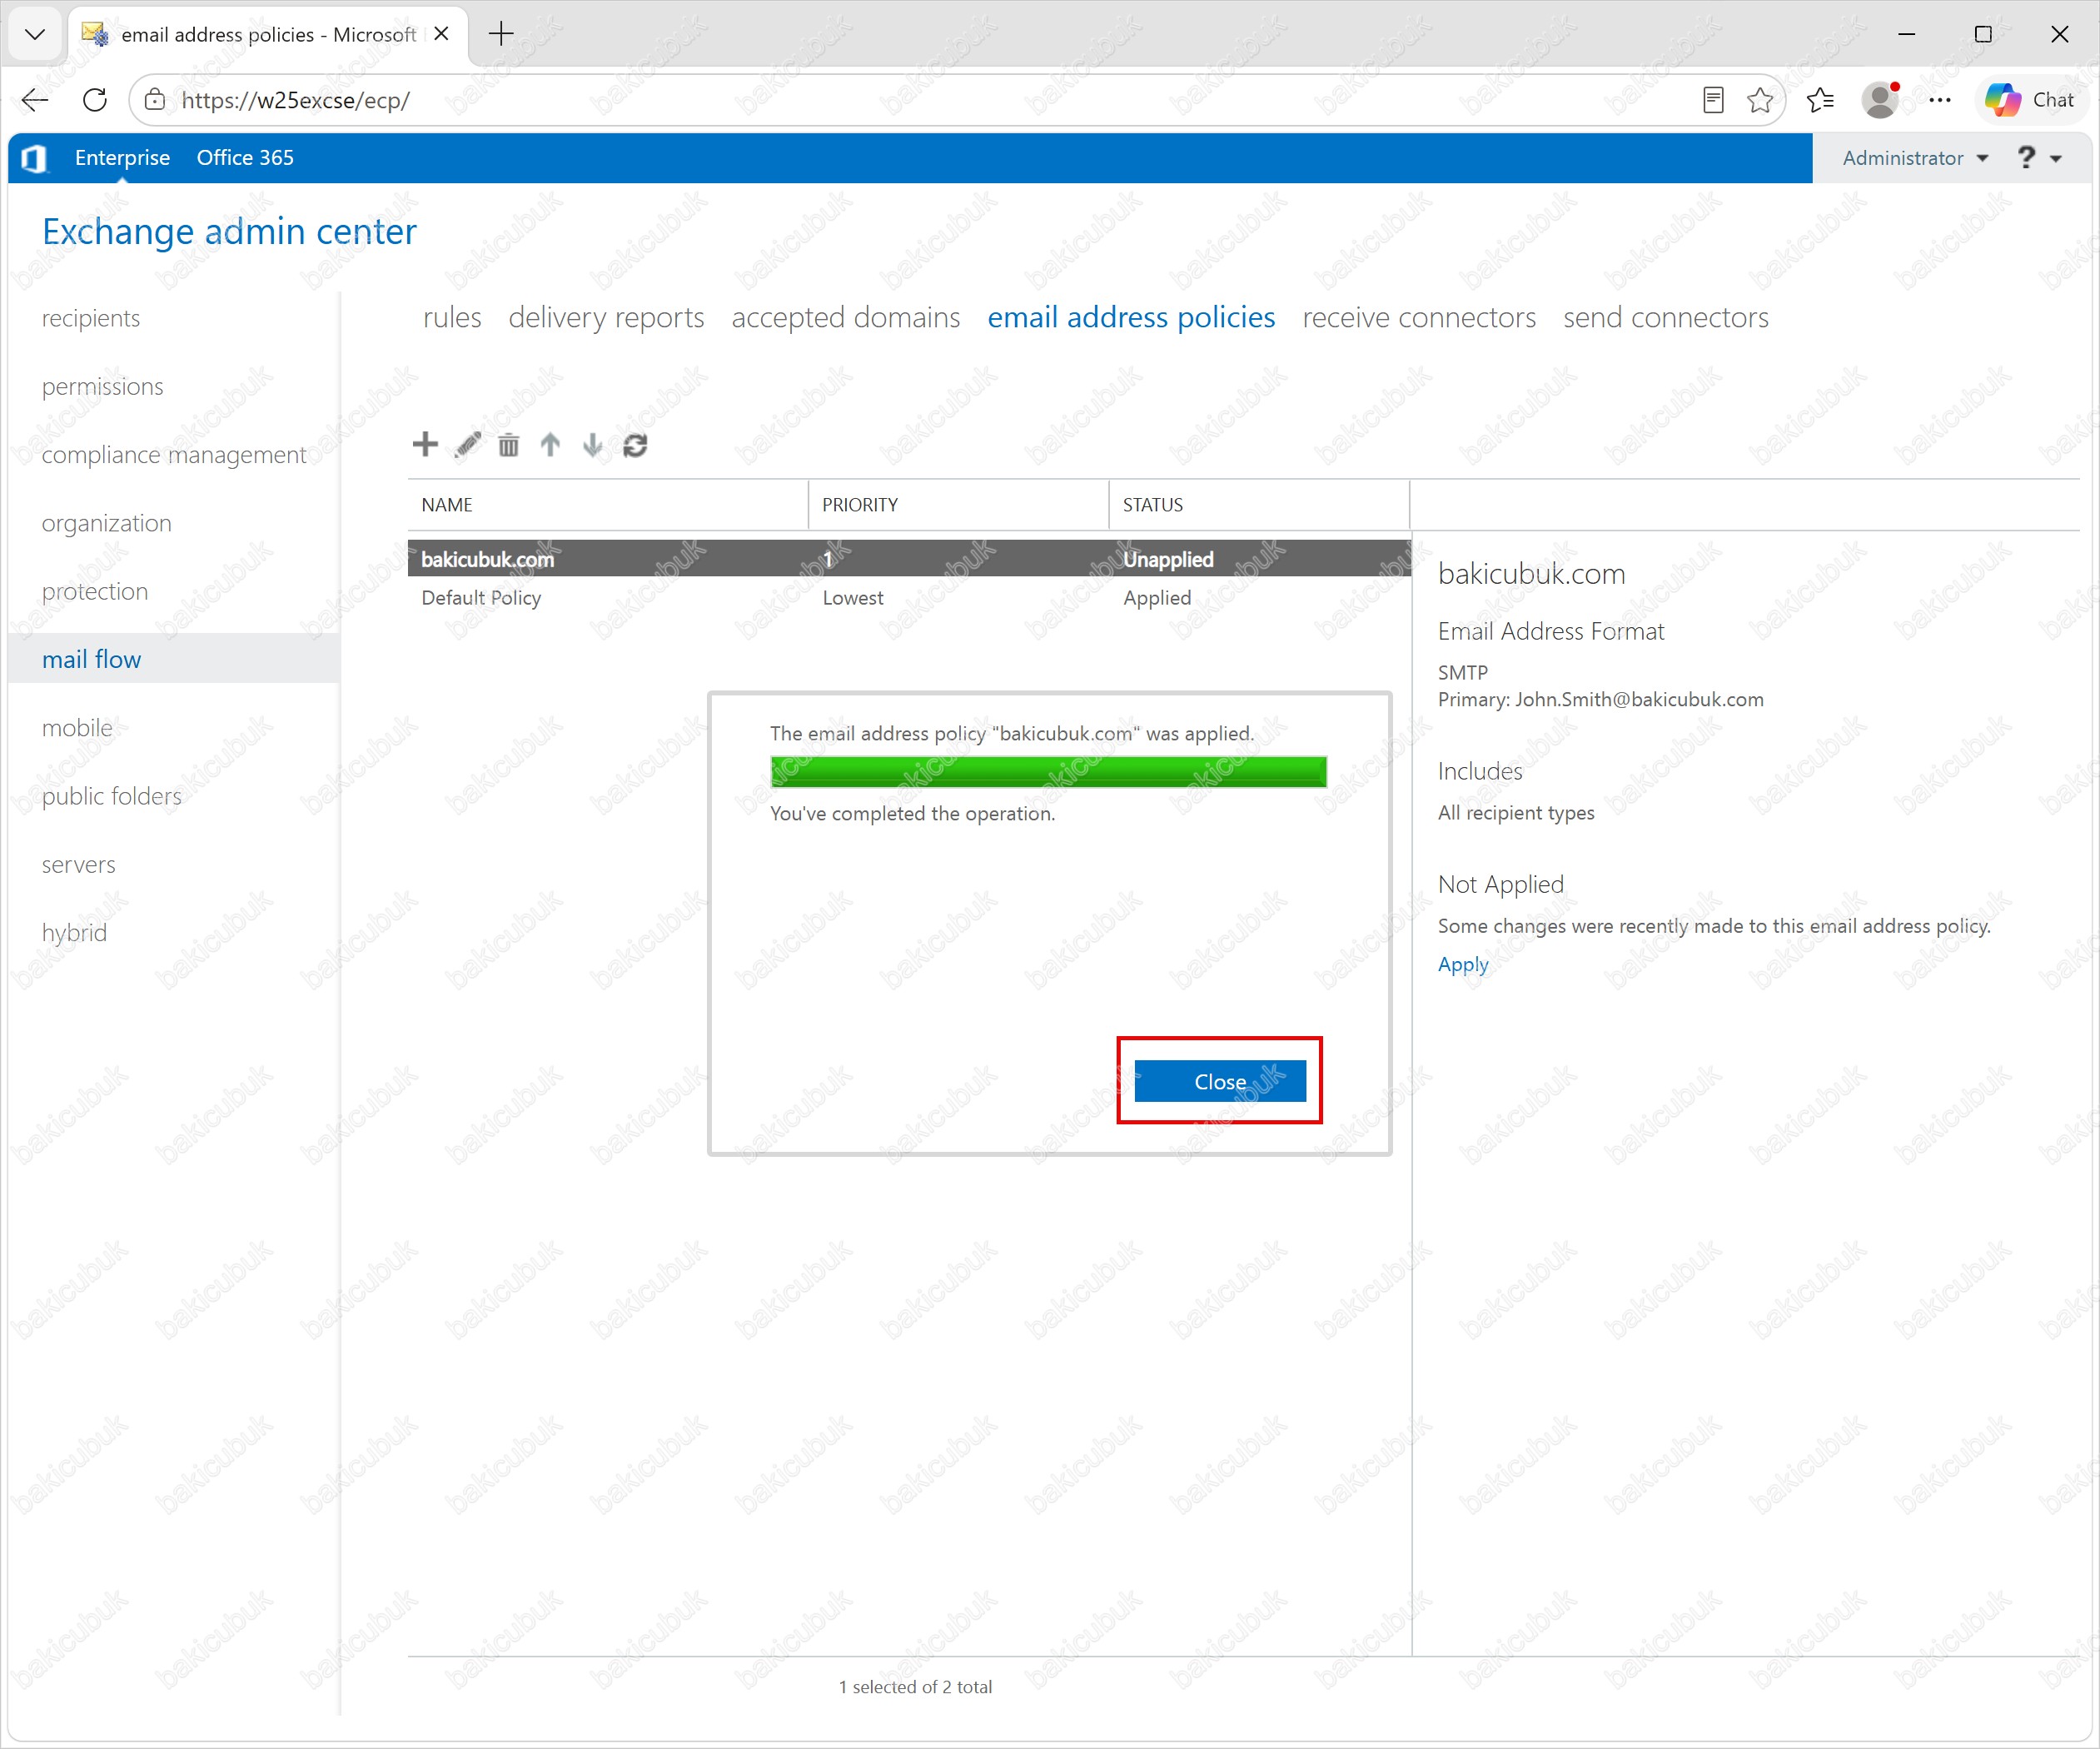Open Copilot Chat

(x=2031, y=100)
